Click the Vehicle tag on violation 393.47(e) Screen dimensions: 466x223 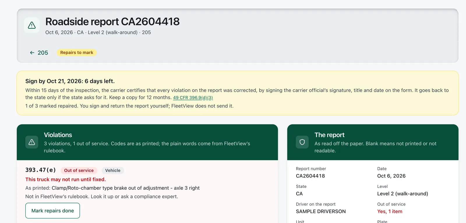(113, 171)
